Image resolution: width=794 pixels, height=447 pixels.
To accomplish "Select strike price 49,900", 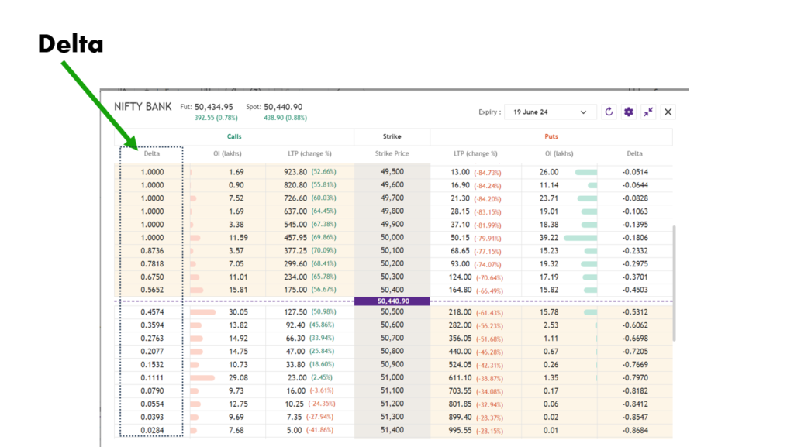I will click(x=392, y=225).
